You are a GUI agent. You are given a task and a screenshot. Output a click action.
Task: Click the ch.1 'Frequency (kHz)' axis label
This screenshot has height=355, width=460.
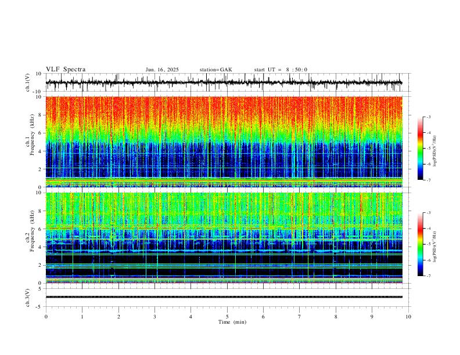(32, 135)
